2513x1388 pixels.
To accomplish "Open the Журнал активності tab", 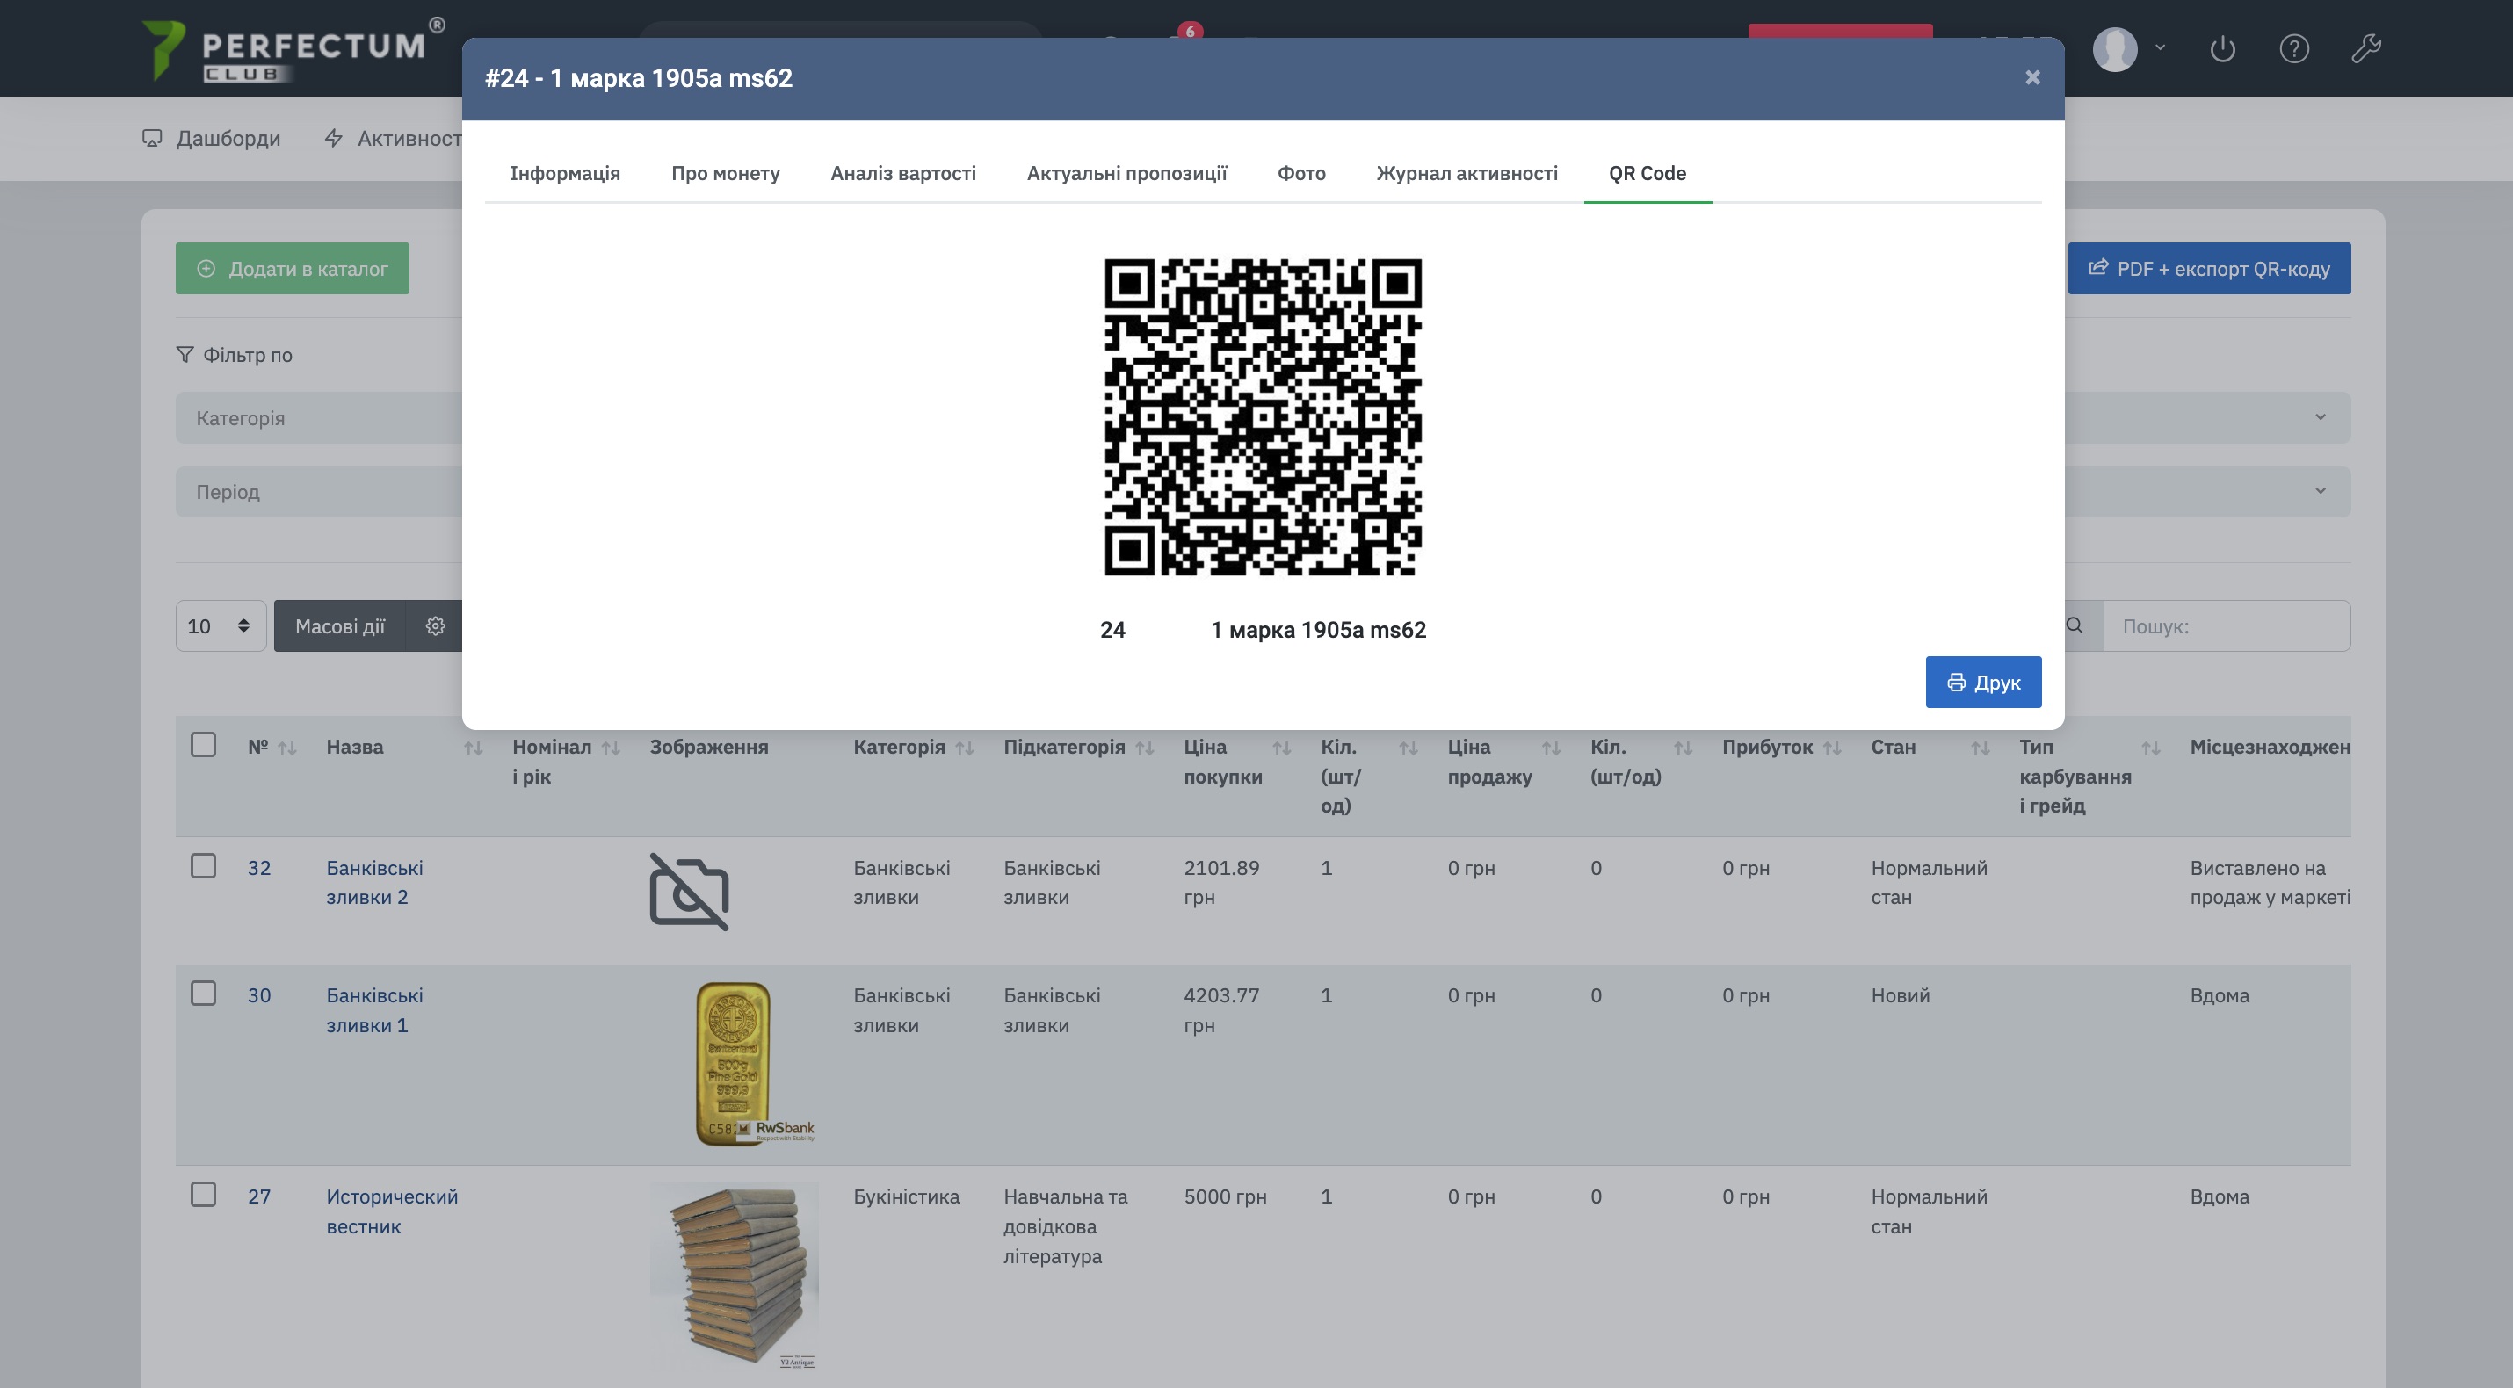I will tap(1467, 174).
